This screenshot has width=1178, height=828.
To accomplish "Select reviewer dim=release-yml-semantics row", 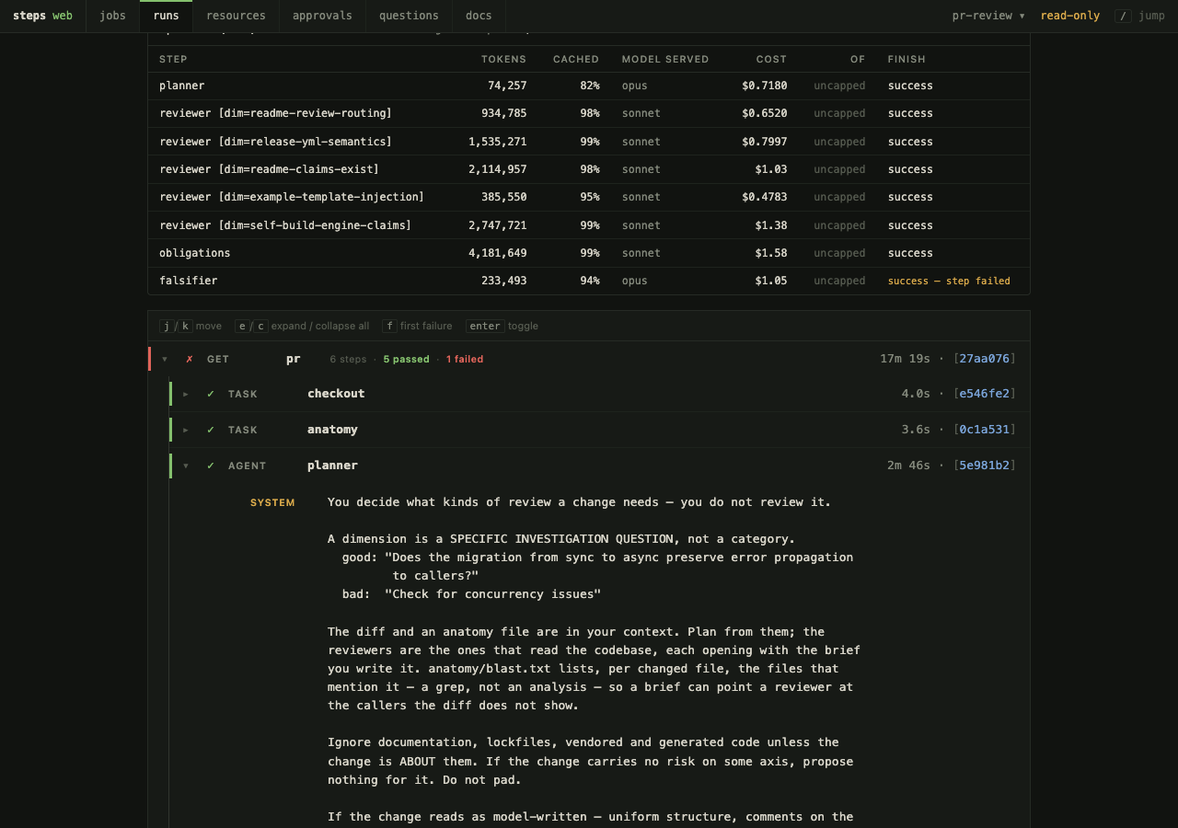I will click(x=589, y=142).
